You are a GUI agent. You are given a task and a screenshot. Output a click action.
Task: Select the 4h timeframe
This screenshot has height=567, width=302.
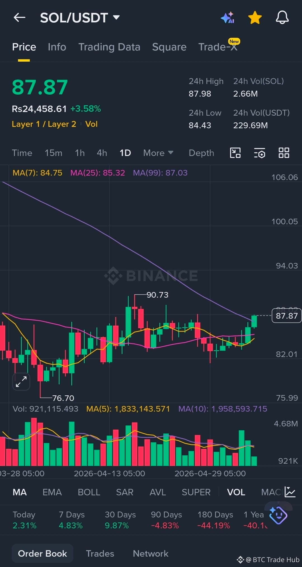coord(102,153)
